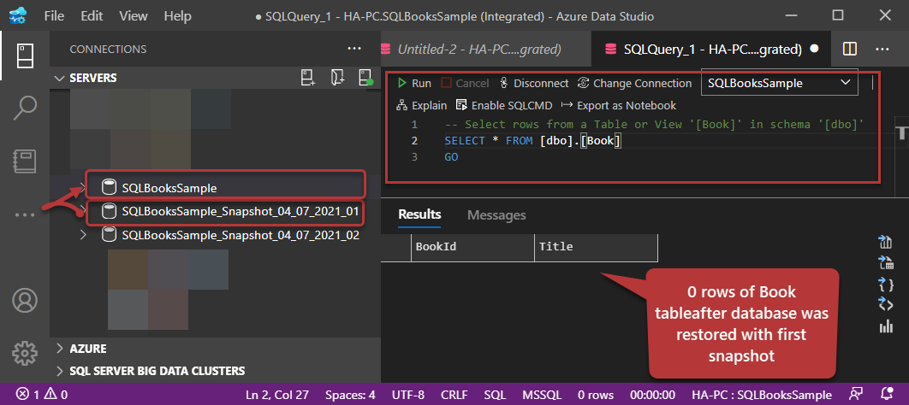Image resolution: width=909 pixels, height=405 pixels.
Task: Select SQLBooksSample_Snapshot_04_07_2021_02 in tree
Action: (x=241, y=236)
